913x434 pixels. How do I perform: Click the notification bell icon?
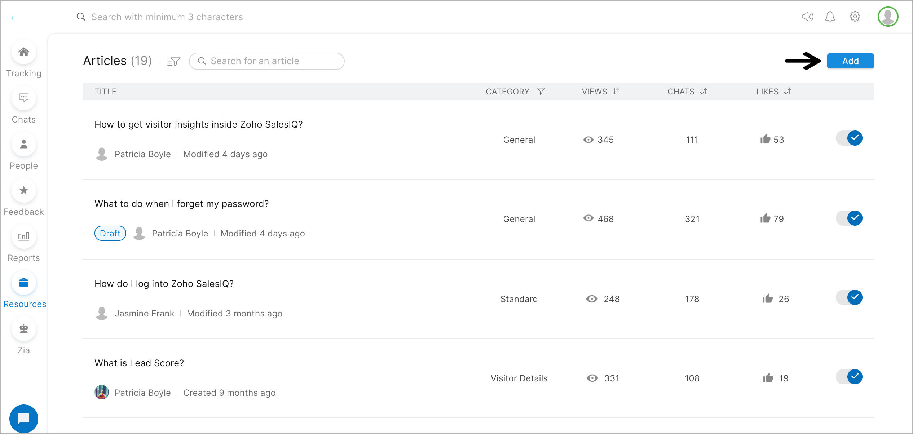click(830, 17)
